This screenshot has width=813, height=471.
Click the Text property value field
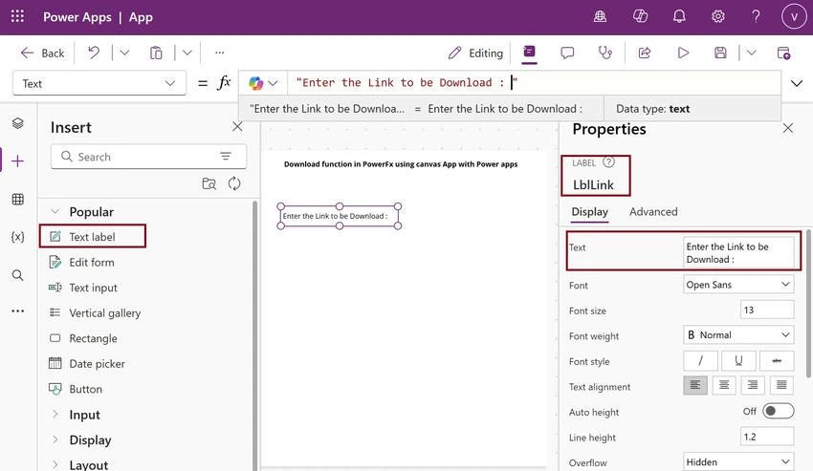738,253
